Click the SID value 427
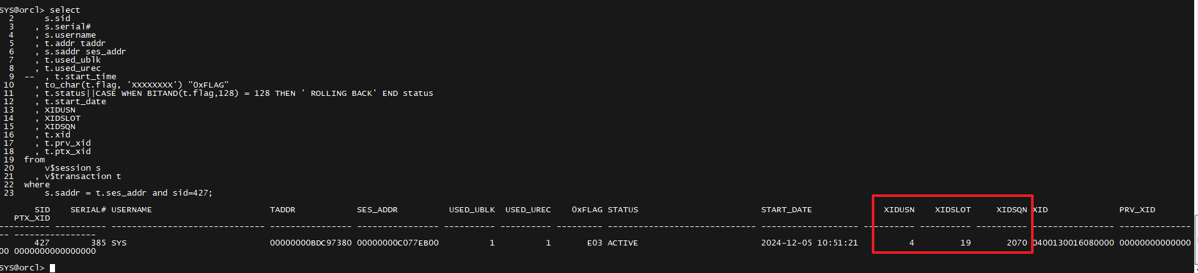This screenshot has width=1198, height=273. 42,243
